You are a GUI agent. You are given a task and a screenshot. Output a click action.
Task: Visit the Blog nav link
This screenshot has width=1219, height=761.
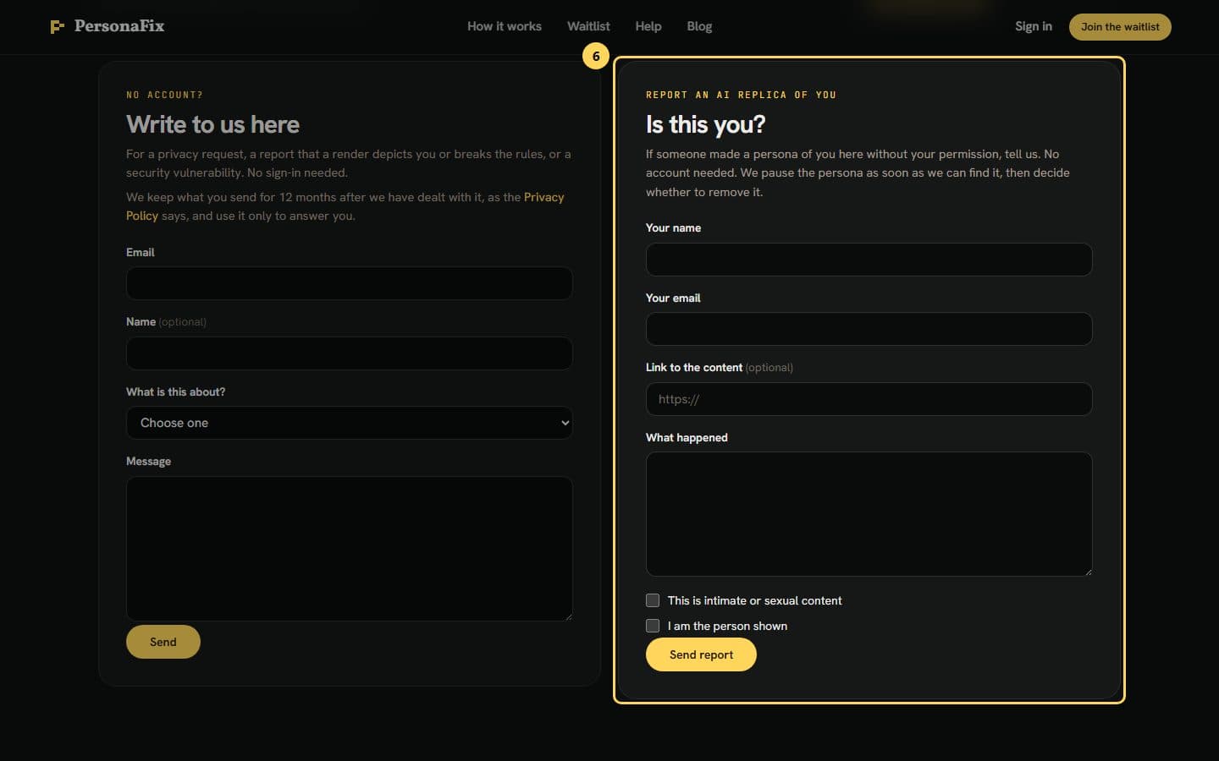[x=699, y=26]
